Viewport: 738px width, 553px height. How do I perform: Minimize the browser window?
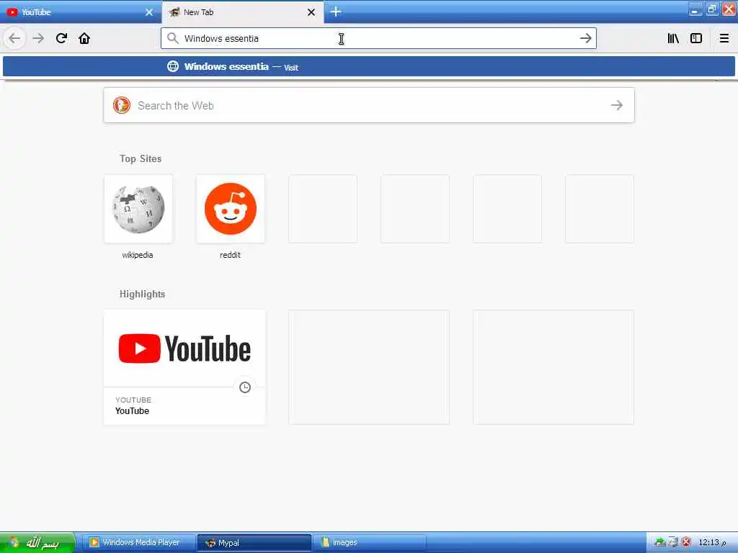(x=695, y=9)
